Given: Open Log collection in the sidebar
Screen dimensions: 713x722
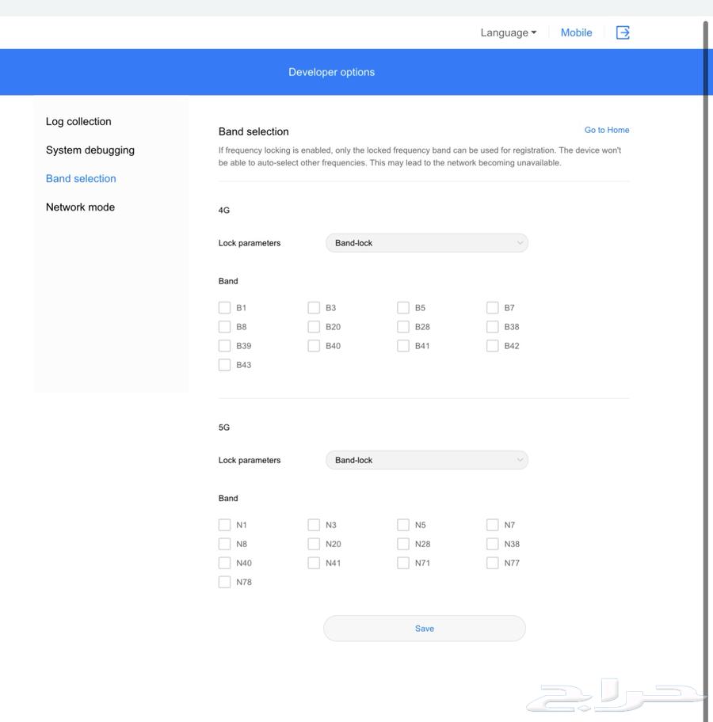Looking at the screenshot, I should coord(78,121).
